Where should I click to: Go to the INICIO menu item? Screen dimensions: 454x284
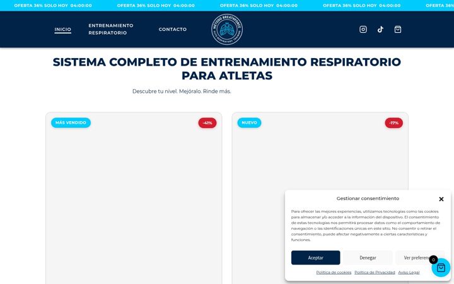click(x=63, y=30)
